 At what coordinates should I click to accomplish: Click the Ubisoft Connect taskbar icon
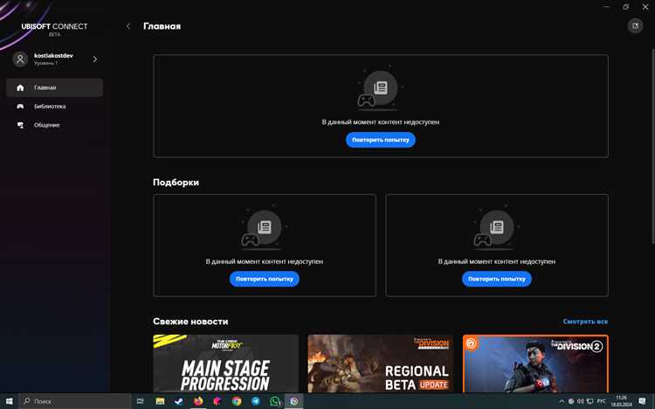coord(294,401)
